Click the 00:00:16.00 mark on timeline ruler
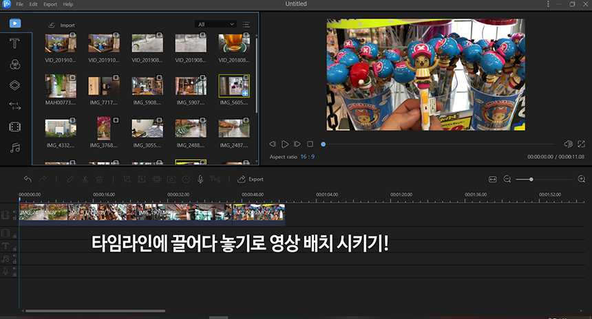This screenshot has width=592, height=319. tap(104, 195)
